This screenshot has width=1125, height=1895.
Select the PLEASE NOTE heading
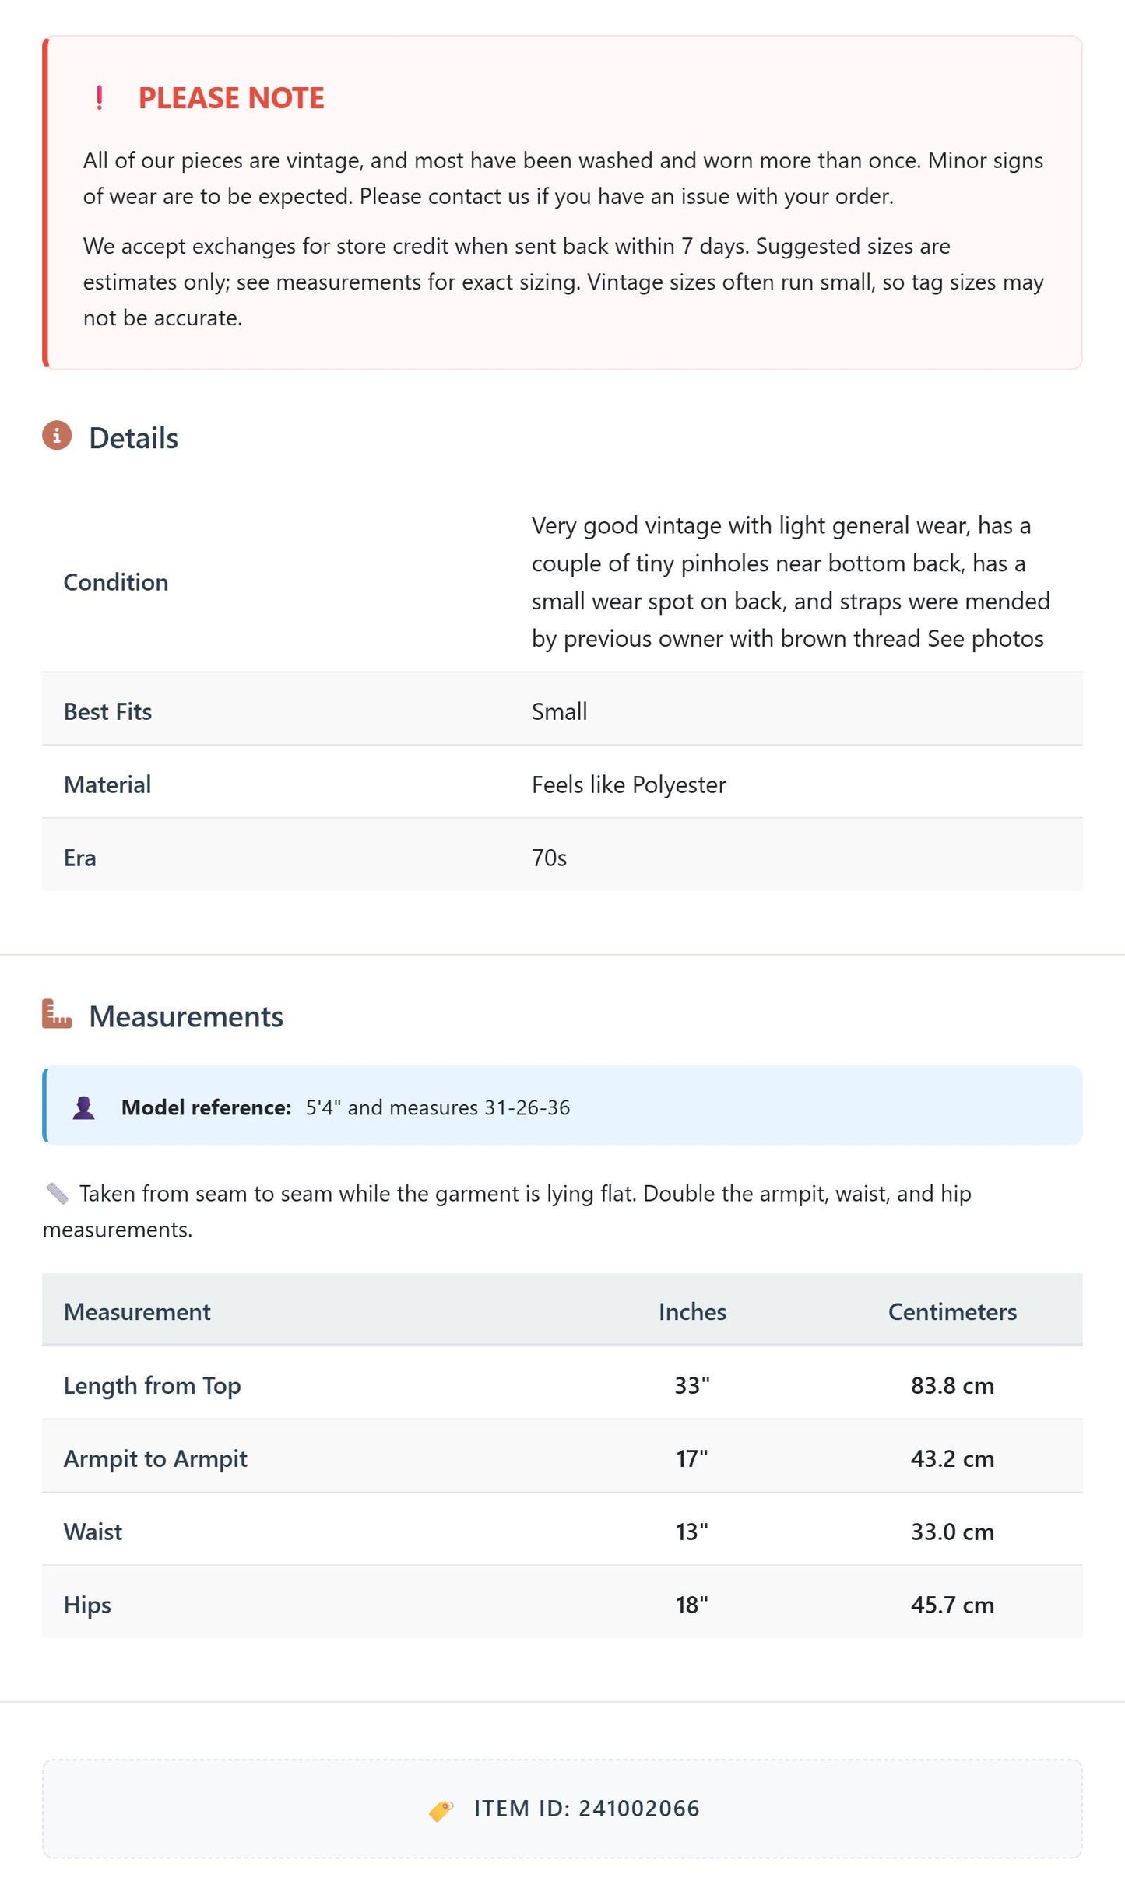click(x=231, y=98)
